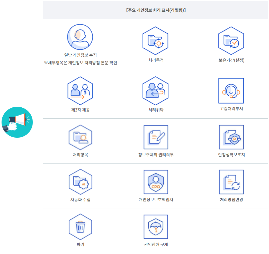Click the 일반 개인정보 수집 person icon

[x=80, y=37]
